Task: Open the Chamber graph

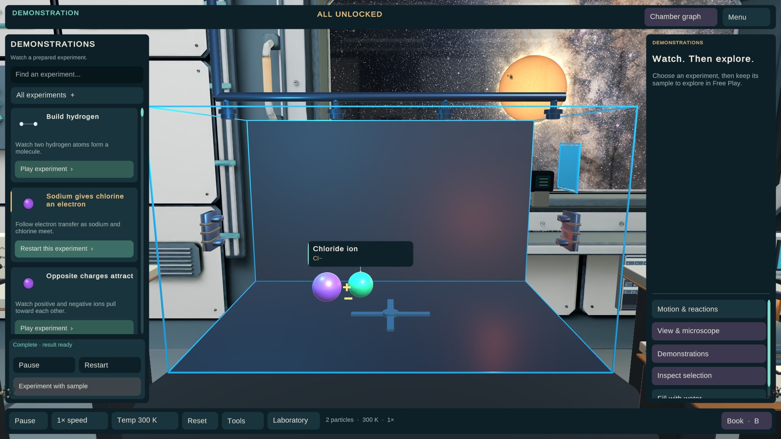Action: (681, 17)
